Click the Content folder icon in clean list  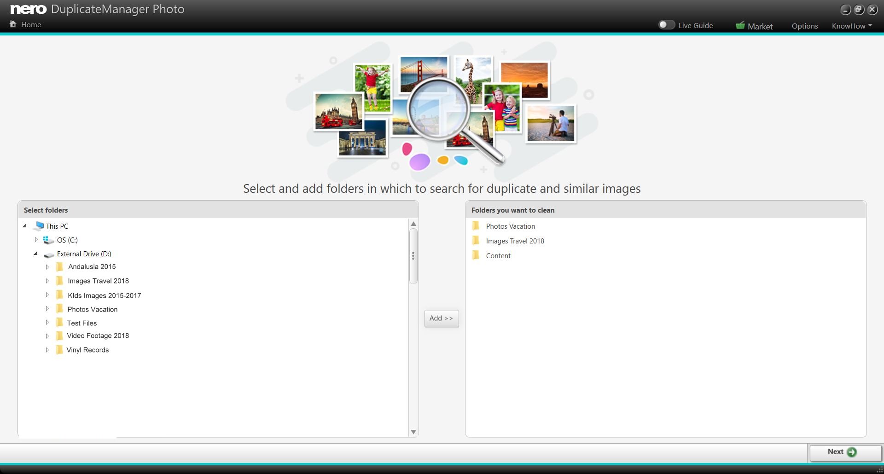476,255
